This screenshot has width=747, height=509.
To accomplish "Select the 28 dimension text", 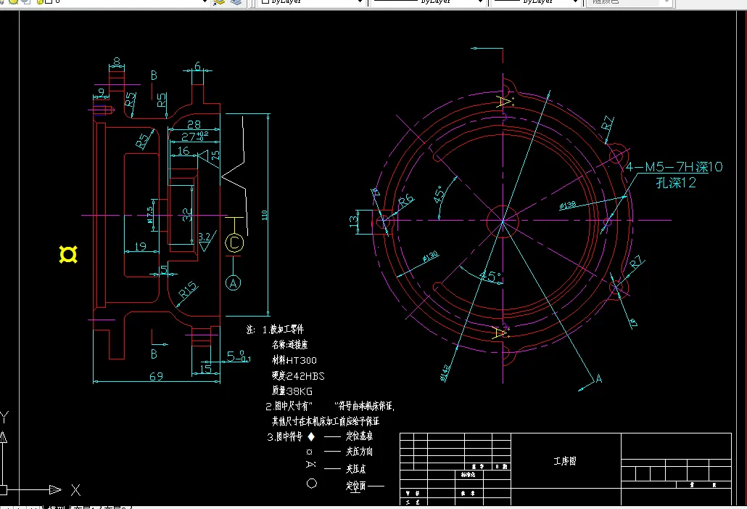I will pyautogui.click(x=194, y=124).
